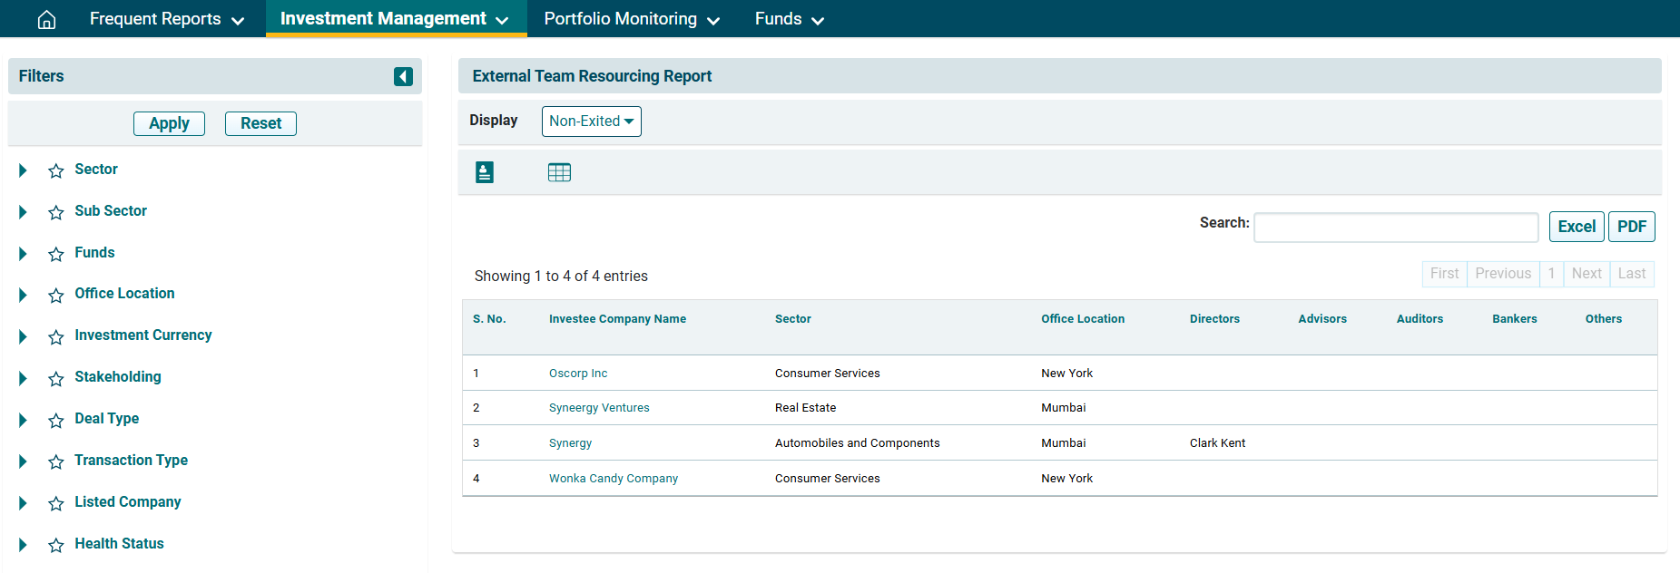Star the Sector filter as favorite

[x=56, y=170]
